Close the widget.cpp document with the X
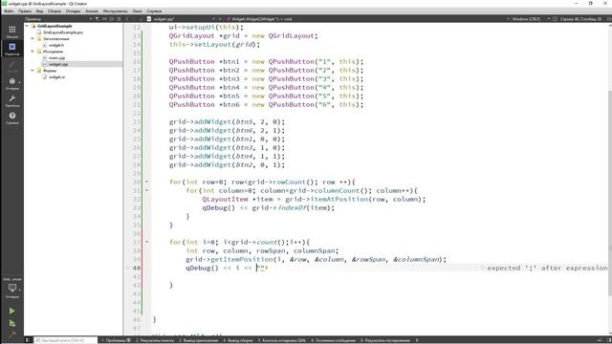This screenshot has height=344, width=612. (220, 19)
